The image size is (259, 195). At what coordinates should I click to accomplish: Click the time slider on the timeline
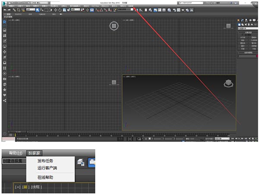19,132
